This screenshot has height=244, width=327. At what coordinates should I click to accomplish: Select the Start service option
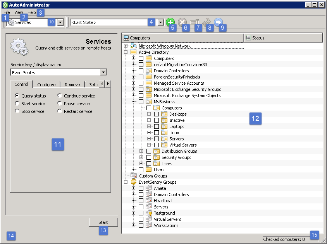[x=17, y=103]
